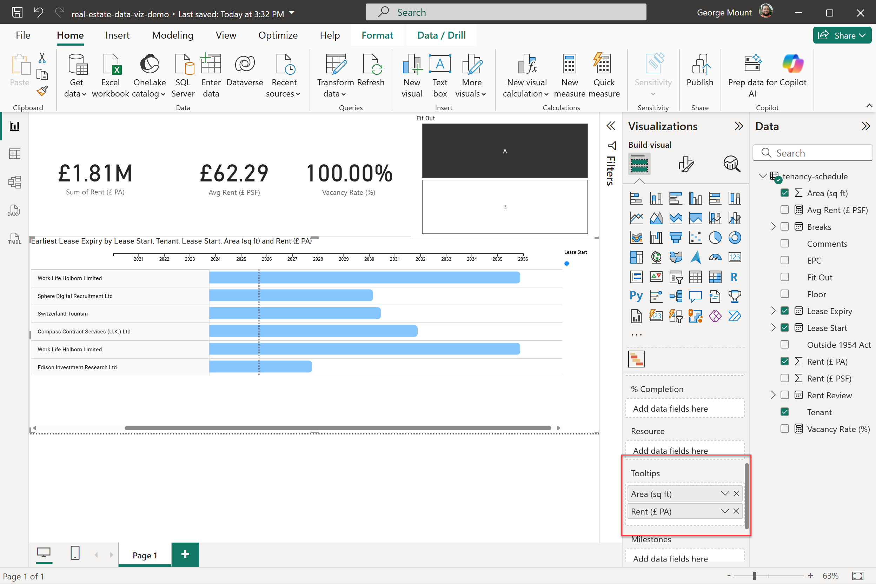Click the zoom slider handle
876x584 pixels.
[754, 576]
